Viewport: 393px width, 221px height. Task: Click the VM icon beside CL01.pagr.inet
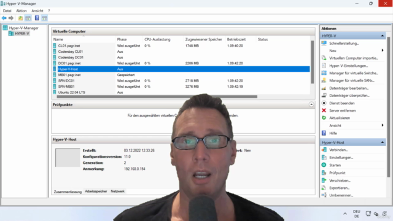click(x=55, y=45)
